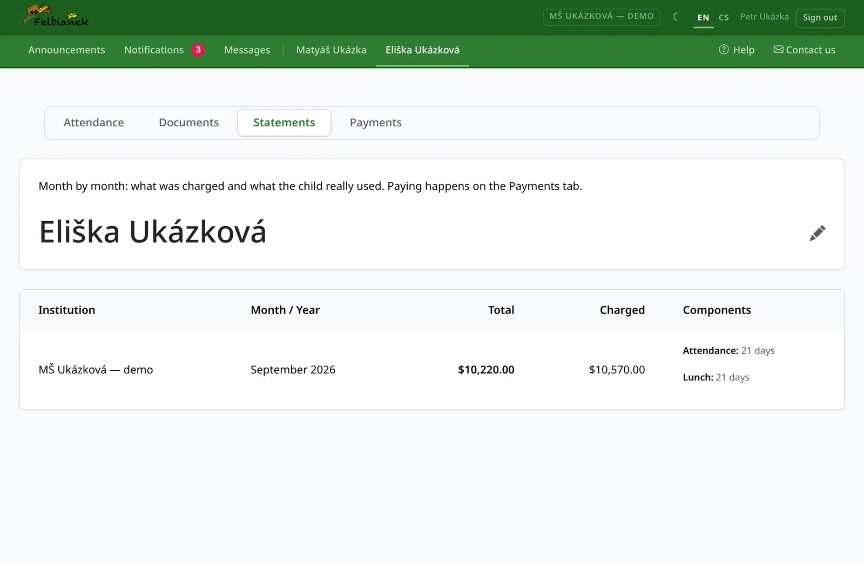The height and width of the screenshot is (565, 864).
Task: Click the charged amount $10,570.00
Action: [x=617, y=370]
